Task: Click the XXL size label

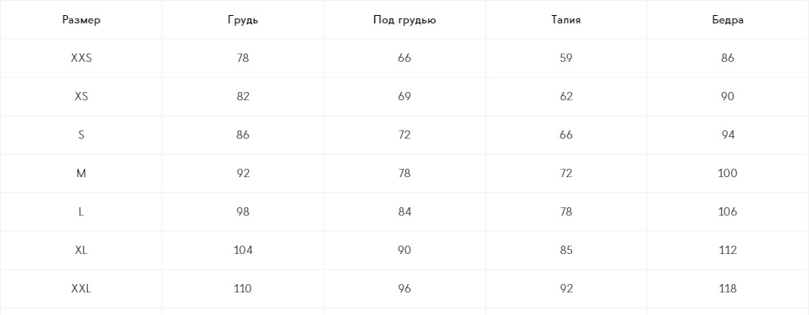Action: 81,289
